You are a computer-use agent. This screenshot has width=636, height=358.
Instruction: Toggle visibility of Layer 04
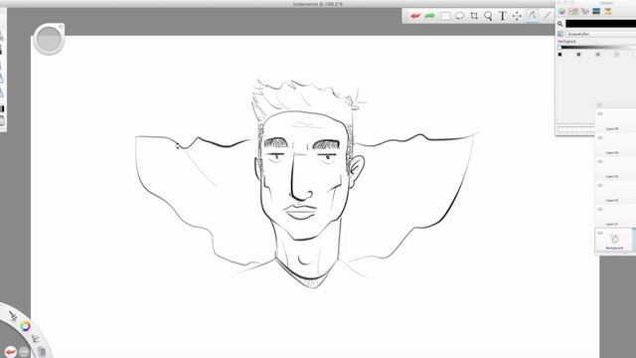click(x=600, y=138)
